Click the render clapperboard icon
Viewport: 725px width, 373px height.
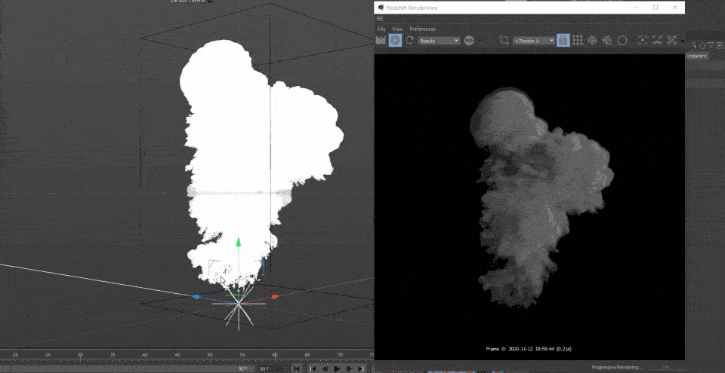(x=381, y=40)
